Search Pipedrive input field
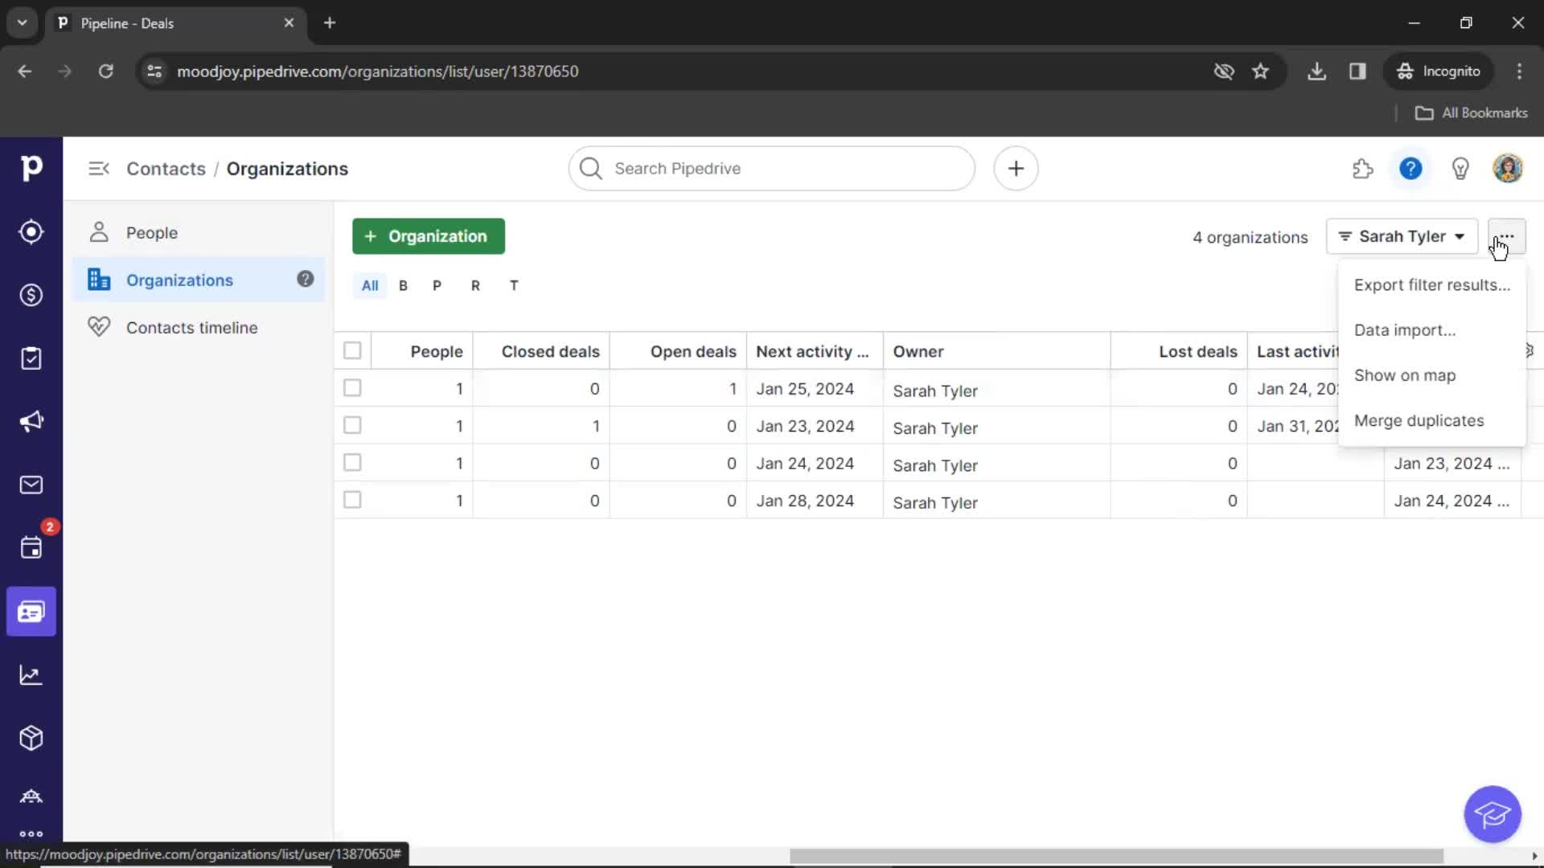1544x868 pixels. 771,169
